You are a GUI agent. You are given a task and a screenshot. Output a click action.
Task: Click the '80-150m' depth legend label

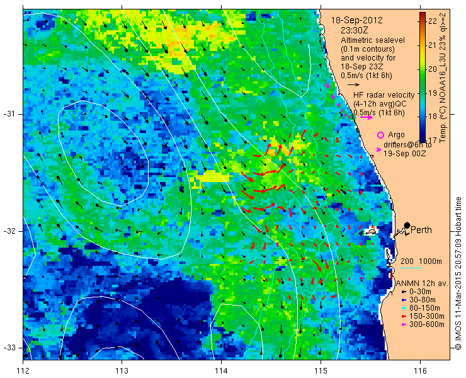click(x=424, y=309)
